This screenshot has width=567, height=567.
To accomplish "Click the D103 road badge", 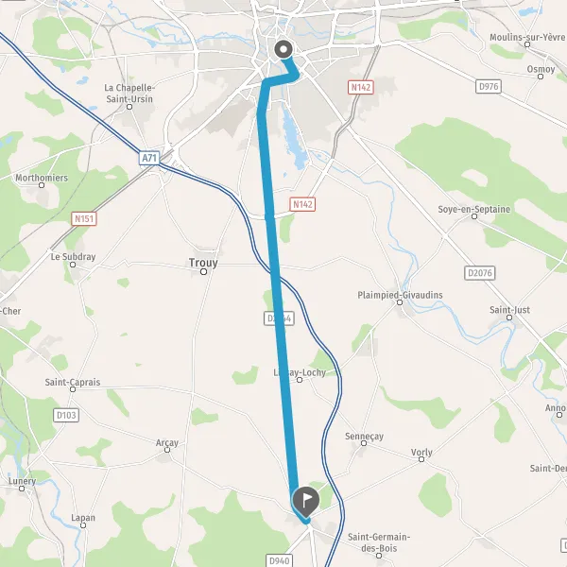I will coord(66,415).
